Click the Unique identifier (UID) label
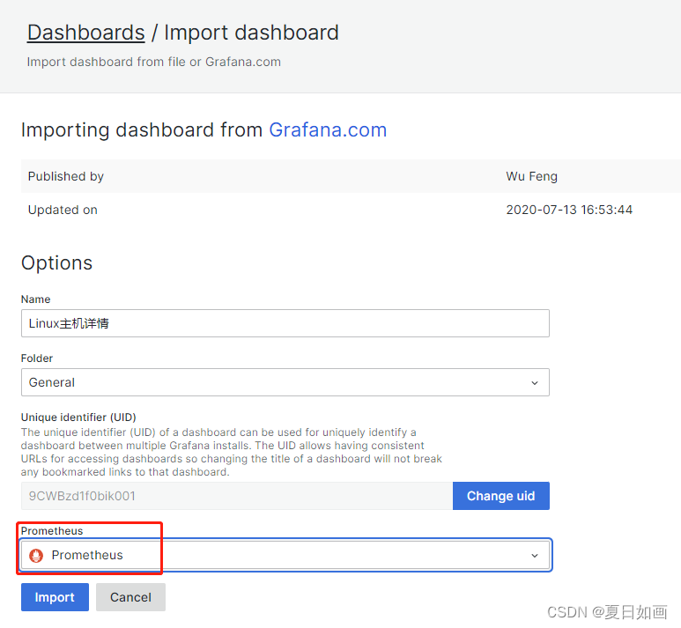Viewport: 681px width, 628px height. pyautogui.click(x=78, y=417)
